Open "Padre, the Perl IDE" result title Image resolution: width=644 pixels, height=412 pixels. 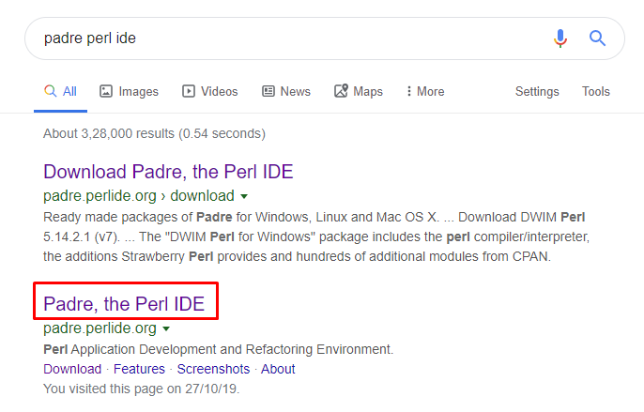(124, 304)
